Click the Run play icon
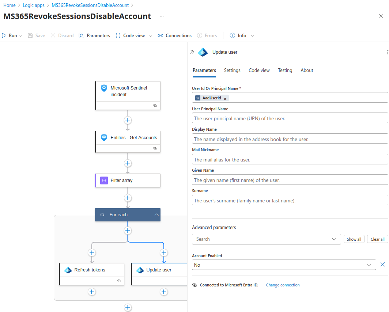The width and height of the screenshot is (389, 312). coord(4,35)
